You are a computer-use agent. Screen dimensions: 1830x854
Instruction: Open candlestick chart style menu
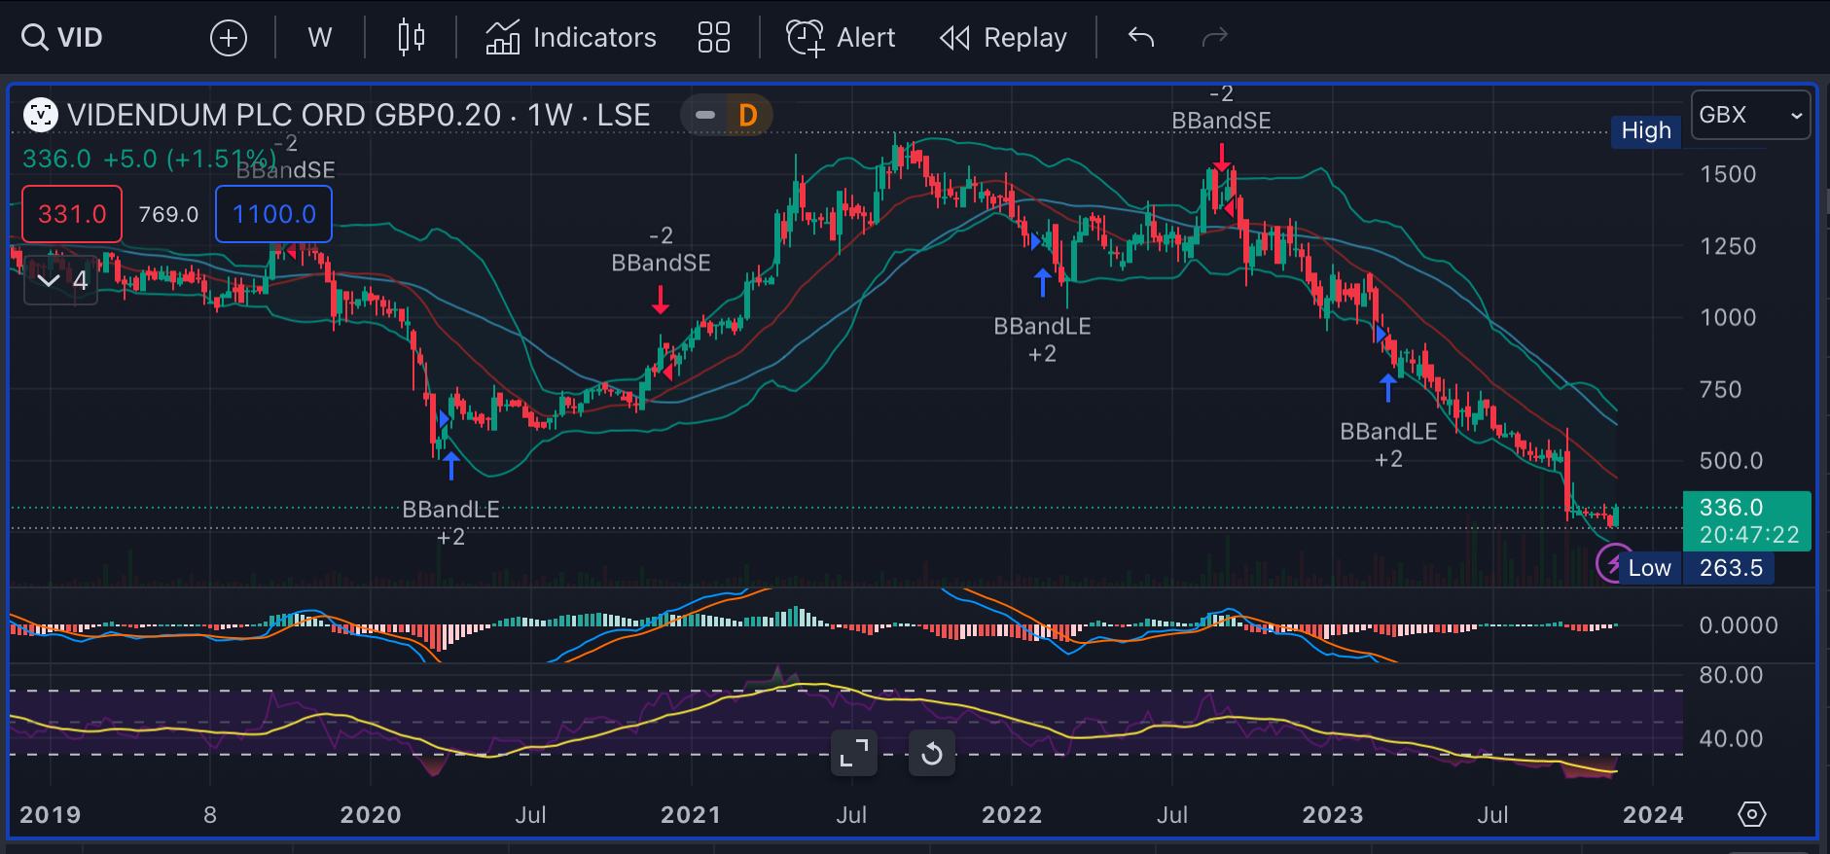pos(412,38)
